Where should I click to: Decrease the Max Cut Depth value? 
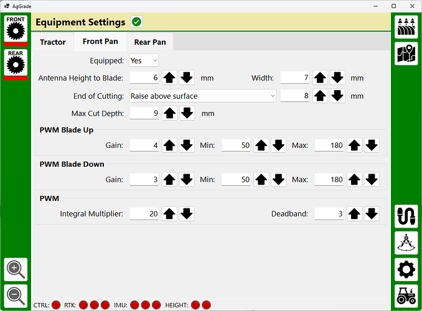tap(187, 113)
